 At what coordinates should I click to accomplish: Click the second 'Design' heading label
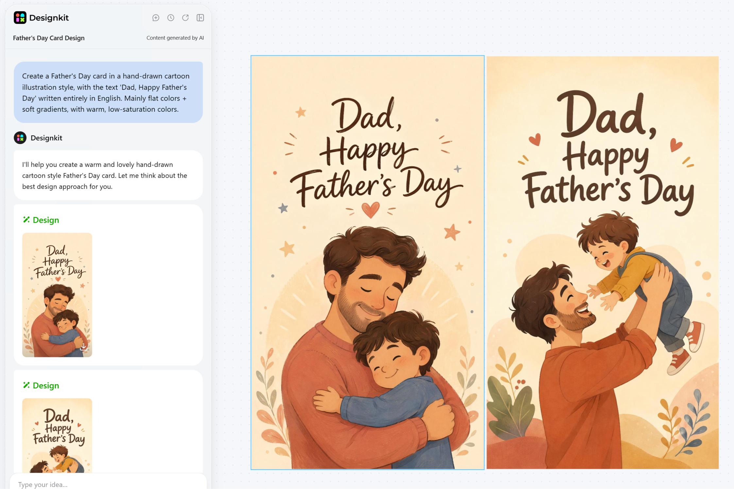pyautogui.click(x=46, y=386)
